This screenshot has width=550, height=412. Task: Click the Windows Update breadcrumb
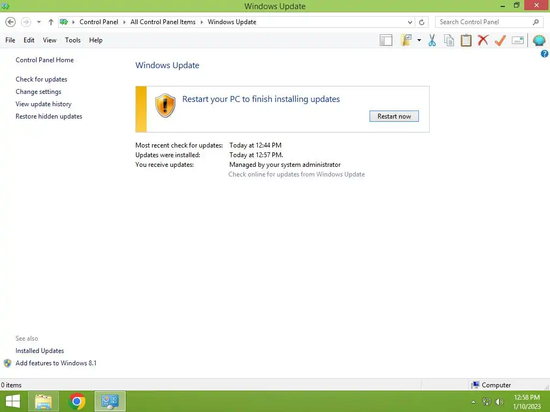click(232, 21)
